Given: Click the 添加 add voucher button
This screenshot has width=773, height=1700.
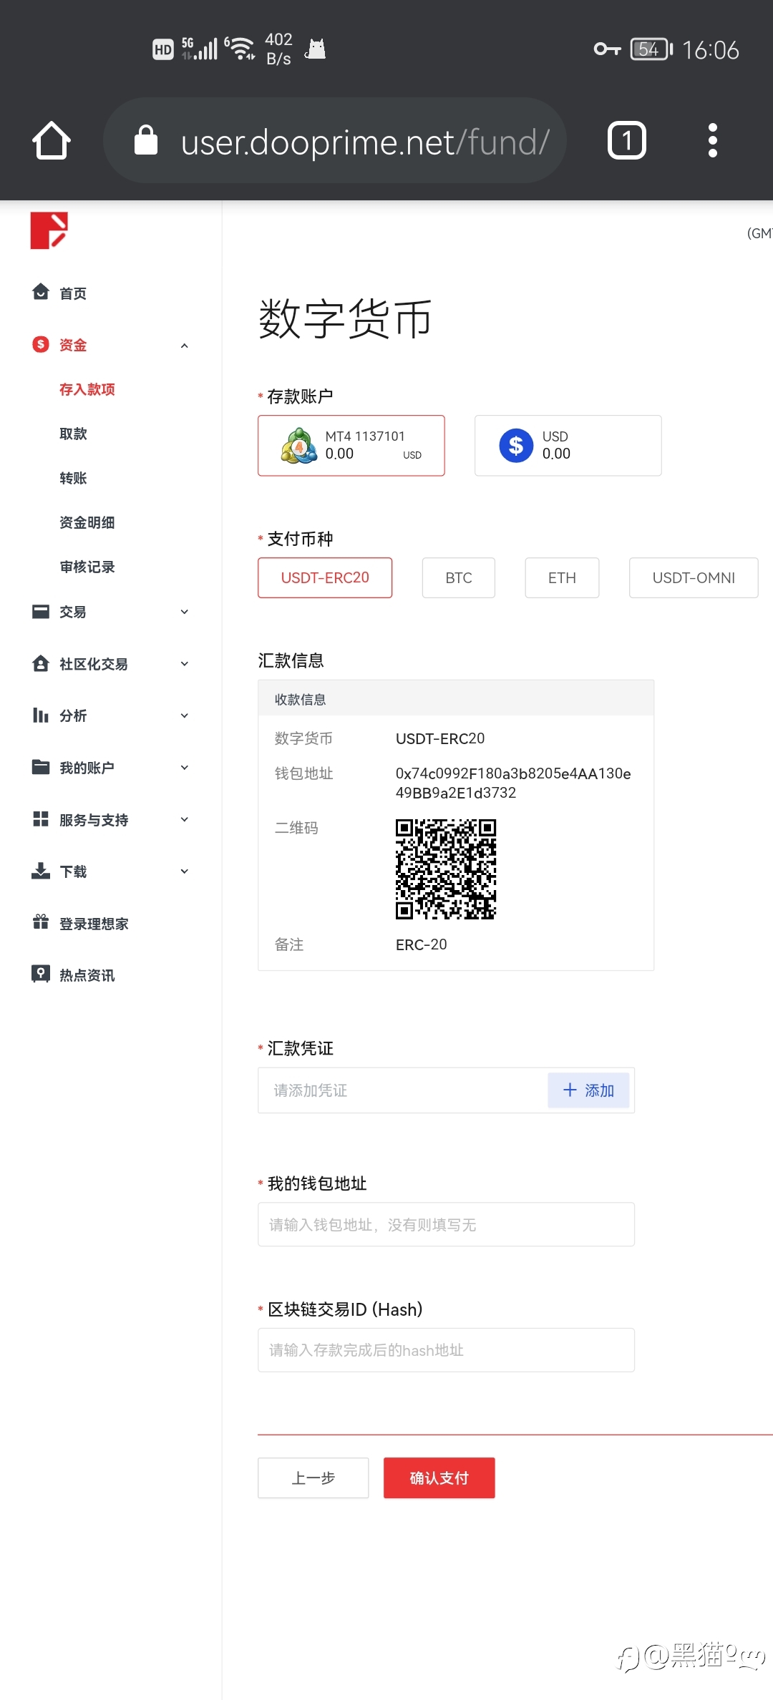Looking at the screenshot, I should (588, 1090).
